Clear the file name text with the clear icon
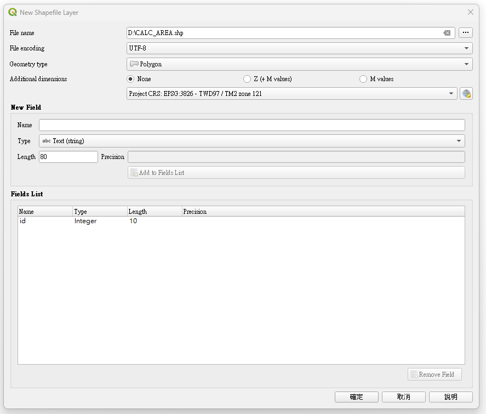 click(x=447, y=33)
